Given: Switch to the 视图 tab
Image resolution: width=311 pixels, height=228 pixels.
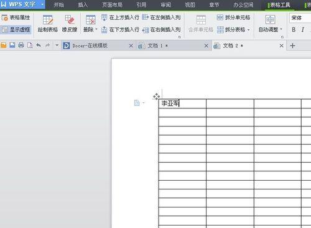Looking at the screenshot, I should pos(190,5).
